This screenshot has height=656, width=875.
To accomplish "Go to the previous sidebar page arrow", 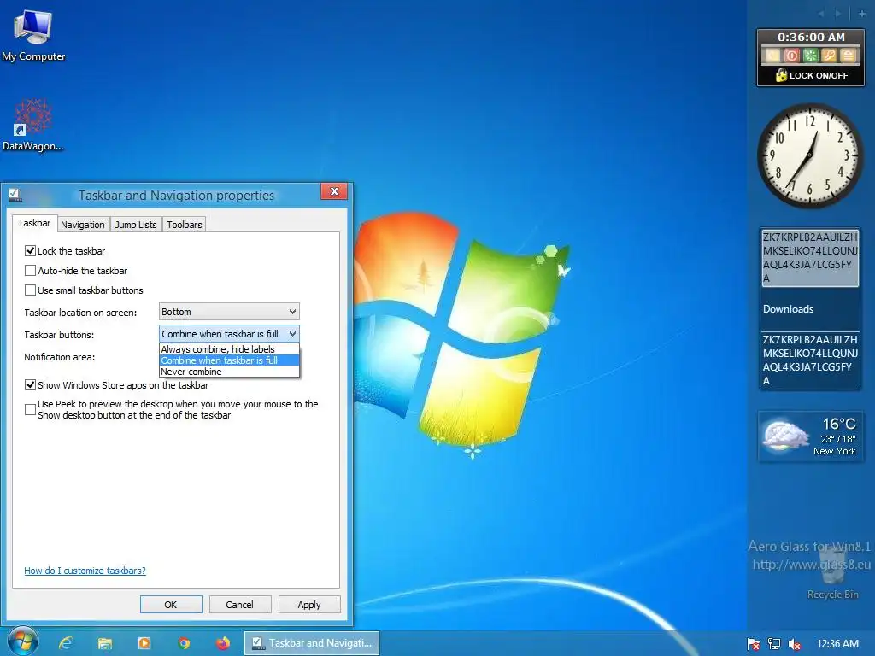I will pyautogui.click(x=820, y=14).
